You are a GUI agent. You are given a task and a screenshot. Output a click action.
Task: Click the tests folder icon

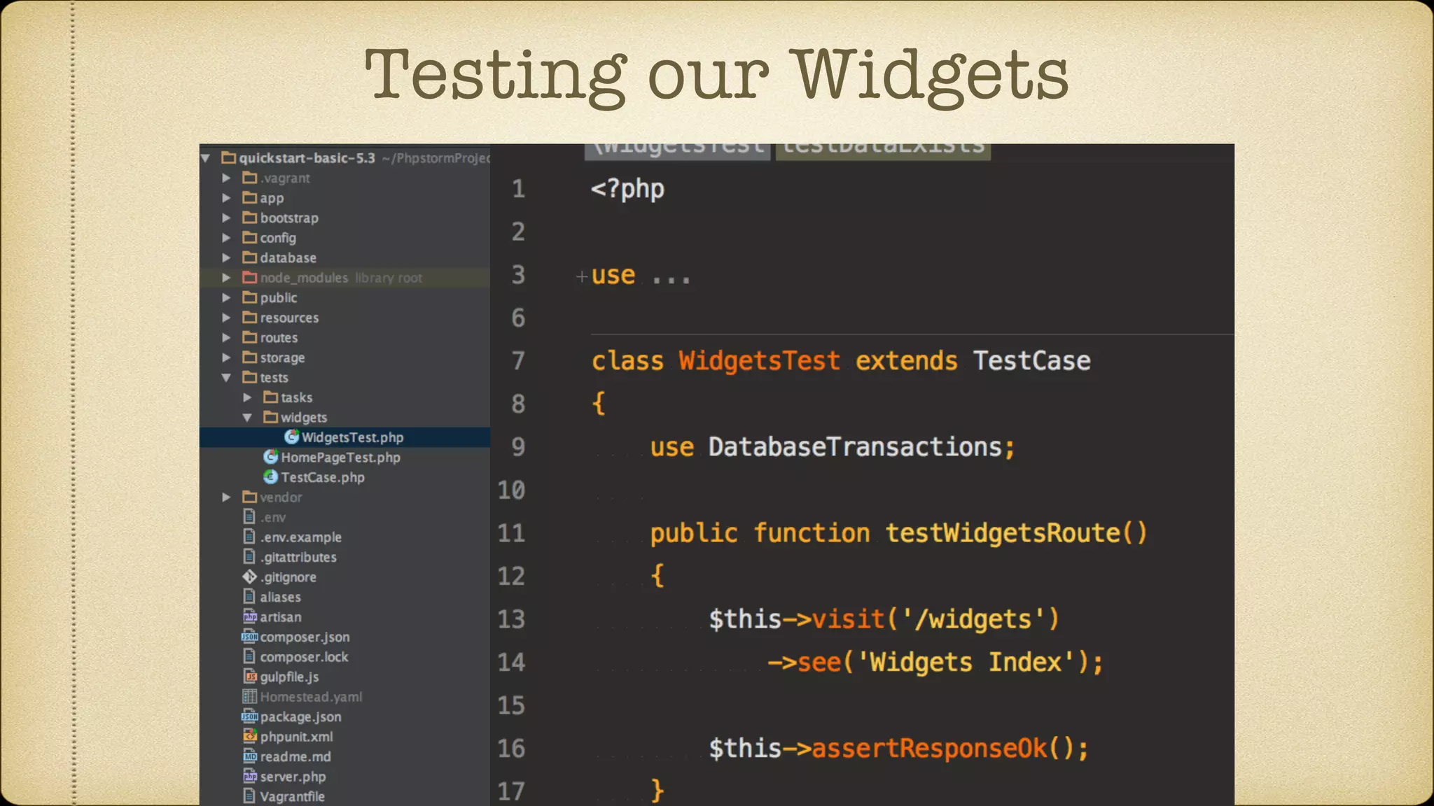(250, 378)
